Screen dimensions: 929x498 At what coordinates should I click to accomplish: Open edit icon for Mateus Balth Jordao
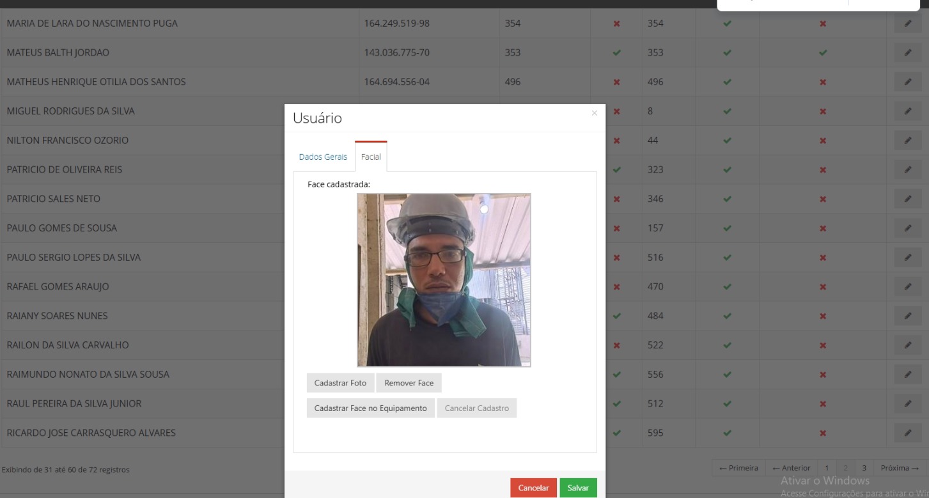907,53
